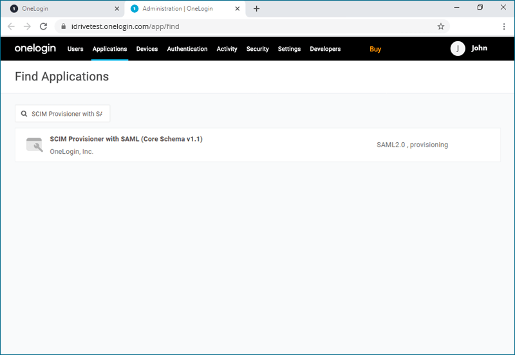
Task: Open a new browser tab
Action: (257, 8)
